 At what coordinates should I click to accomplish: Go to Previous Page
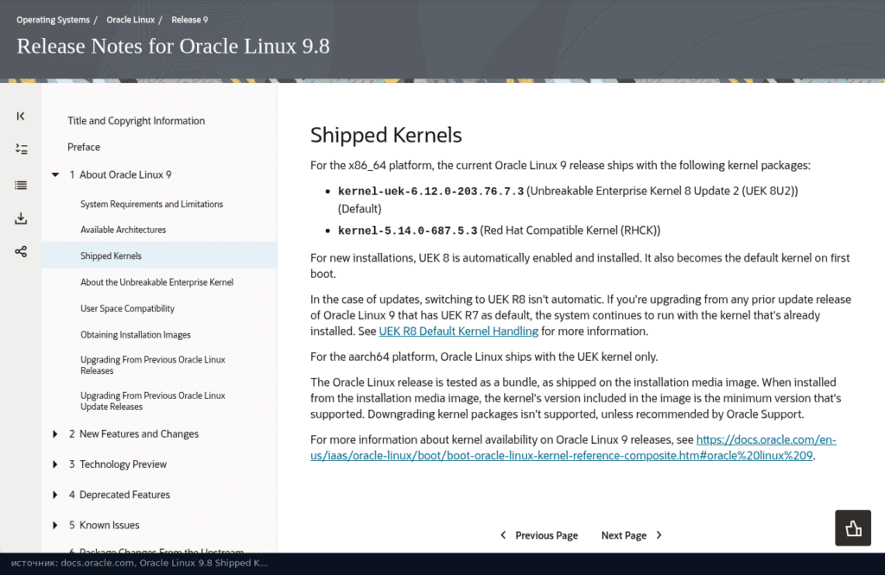pos(546,535)
